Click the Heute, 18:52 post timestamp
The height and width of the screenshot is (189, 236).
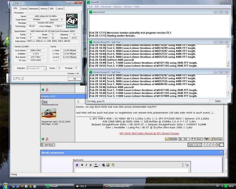click(x=49, y=97)
